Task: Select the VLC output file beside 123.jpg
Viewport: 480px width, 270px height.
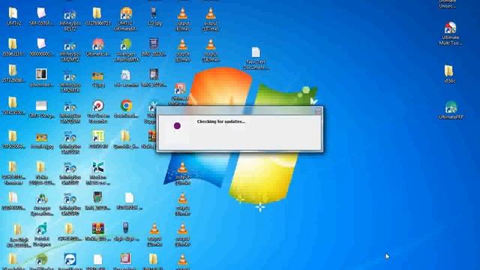Action: coord(182,19)
